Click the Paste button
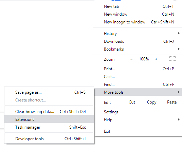Image resolution: width=182 pixels, height=149 pixels. (172, 102)
